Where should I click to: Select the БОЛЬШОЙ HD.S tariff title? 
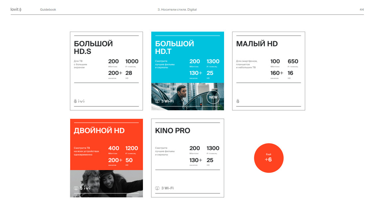[x=93, y=47]
